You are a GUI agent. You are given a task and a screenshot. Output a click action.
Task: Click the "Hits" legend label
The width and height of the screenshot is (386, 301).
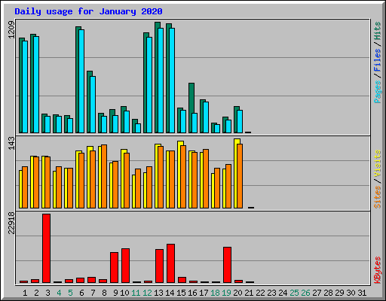[378, 31]
